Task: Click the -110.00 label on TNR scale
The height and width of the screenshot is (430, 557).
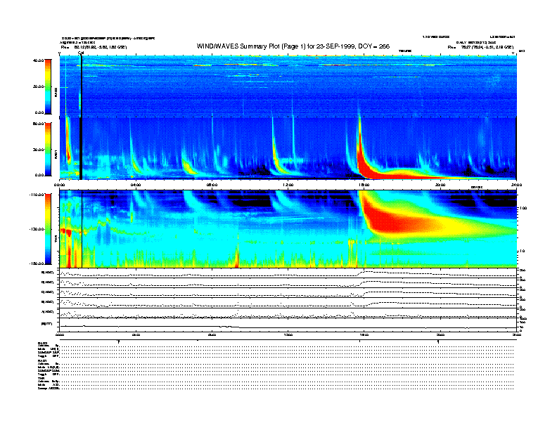Action: (x=37, y=195)
